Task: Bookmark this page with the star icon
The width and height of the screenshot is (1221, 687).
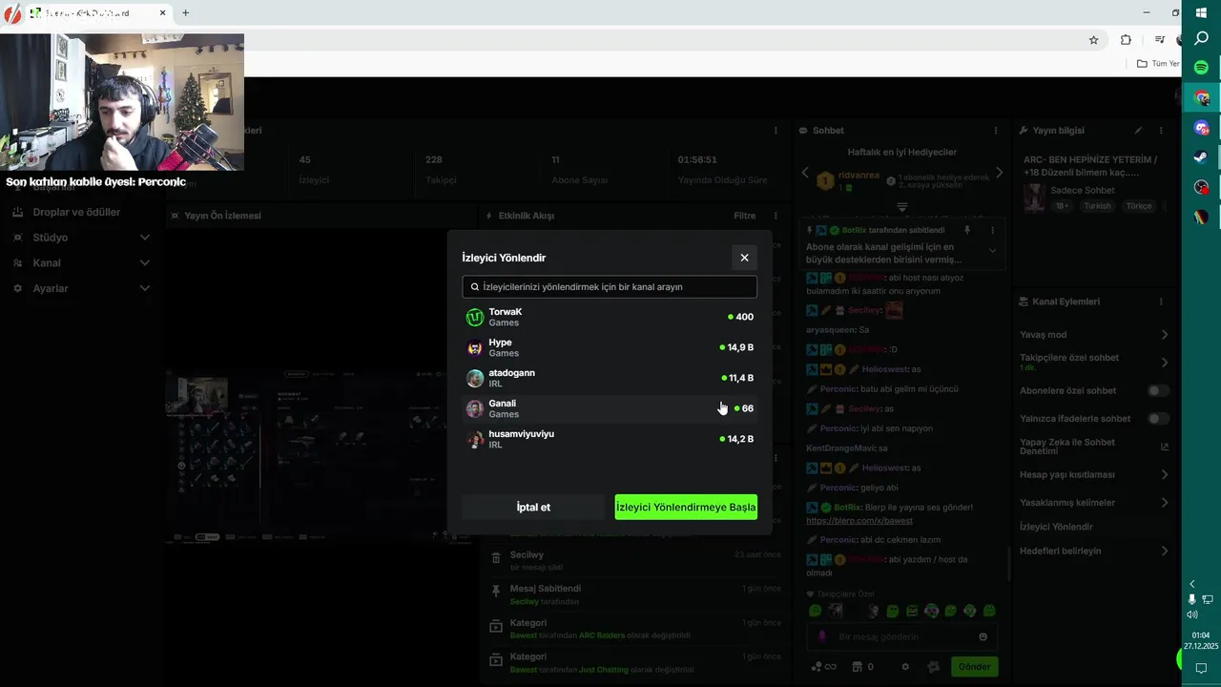Action: (1094, 40)
